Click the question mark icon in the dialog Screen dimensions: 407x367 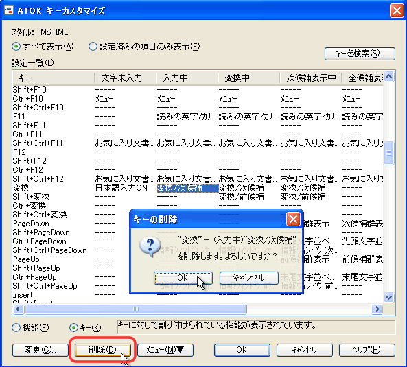coord(150,246)
